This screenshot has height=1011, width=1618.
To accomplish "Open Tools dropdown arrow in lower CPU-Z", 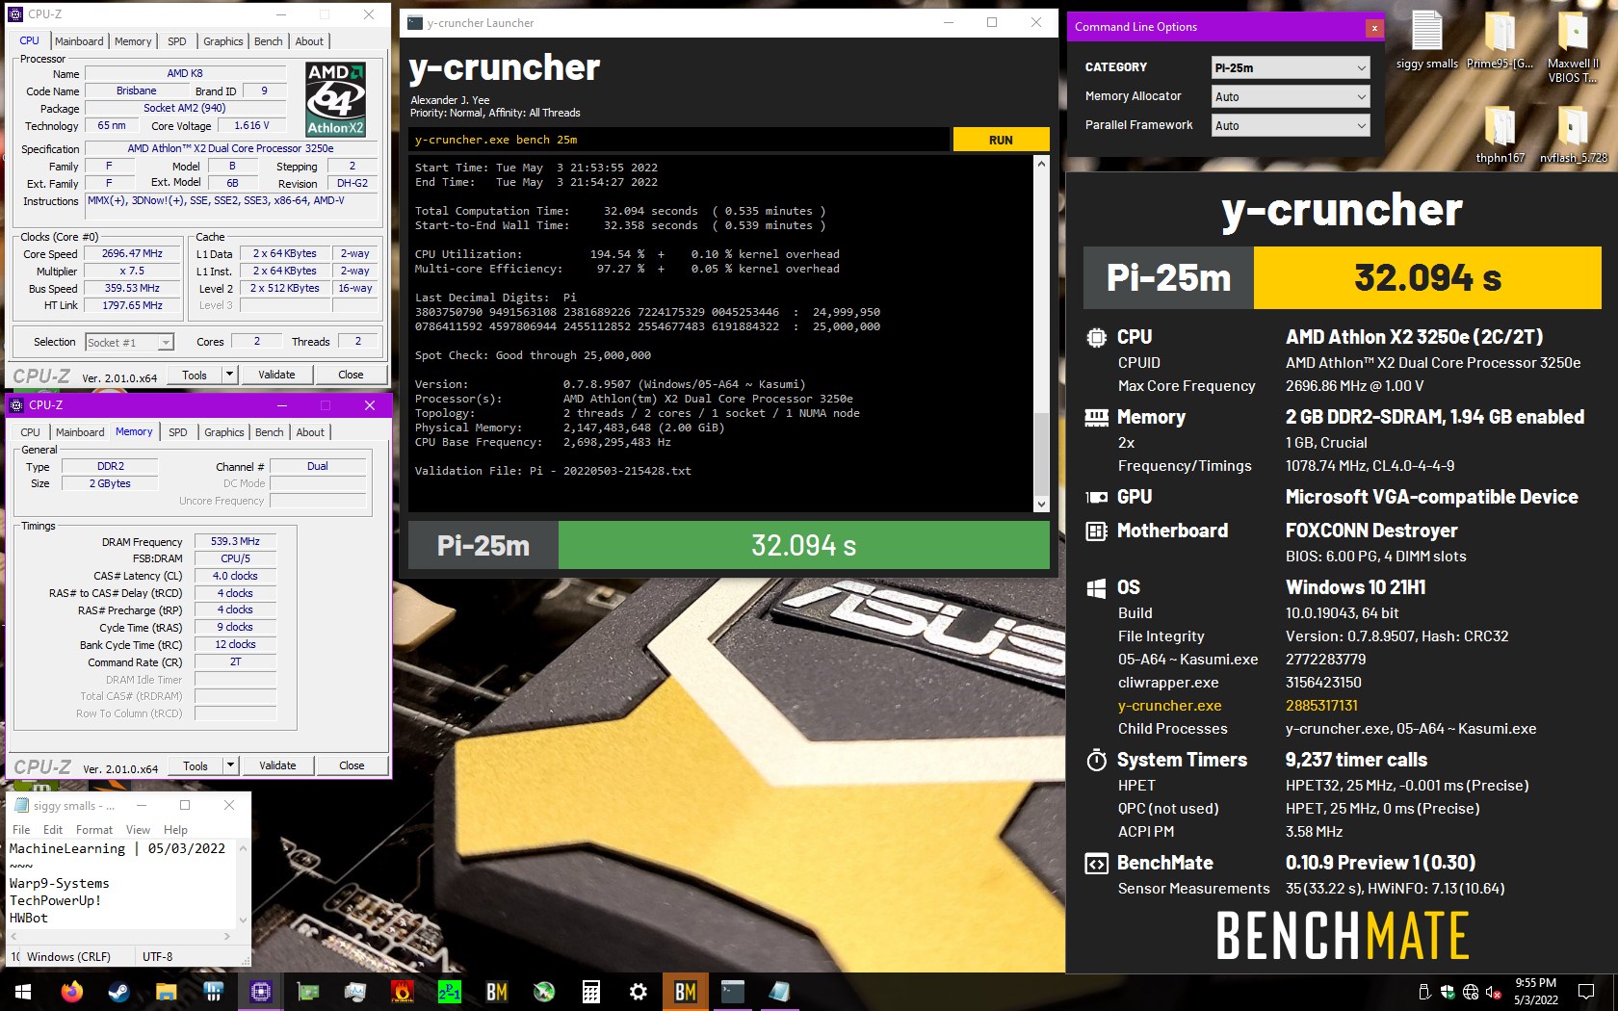I will pos(230,765).
